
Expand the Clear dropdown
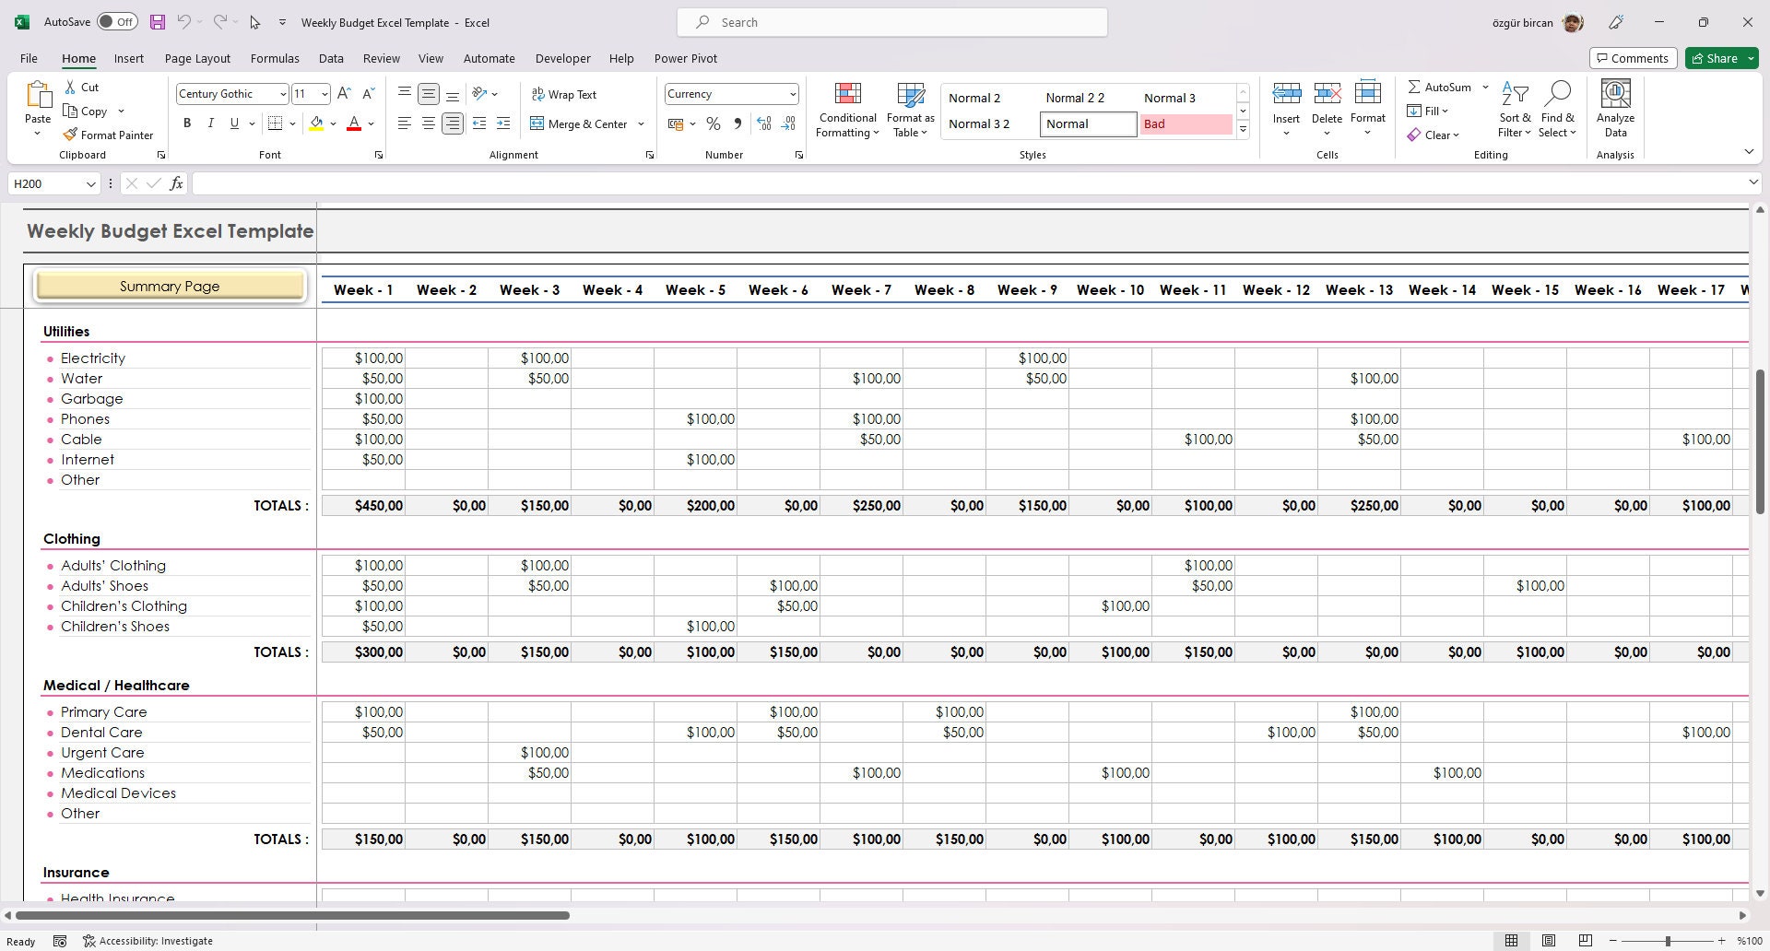(1455, 135)
